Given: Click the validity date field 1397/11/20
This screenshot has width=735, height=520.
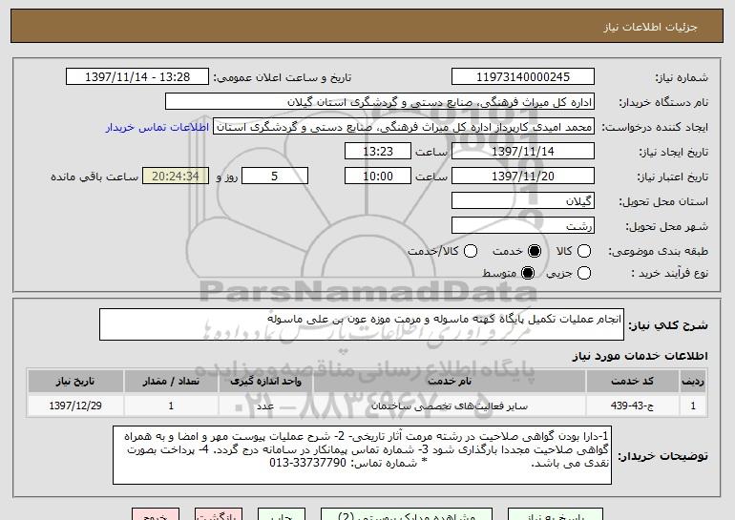Looking at the screenshot, I should [x=523, y=177].
